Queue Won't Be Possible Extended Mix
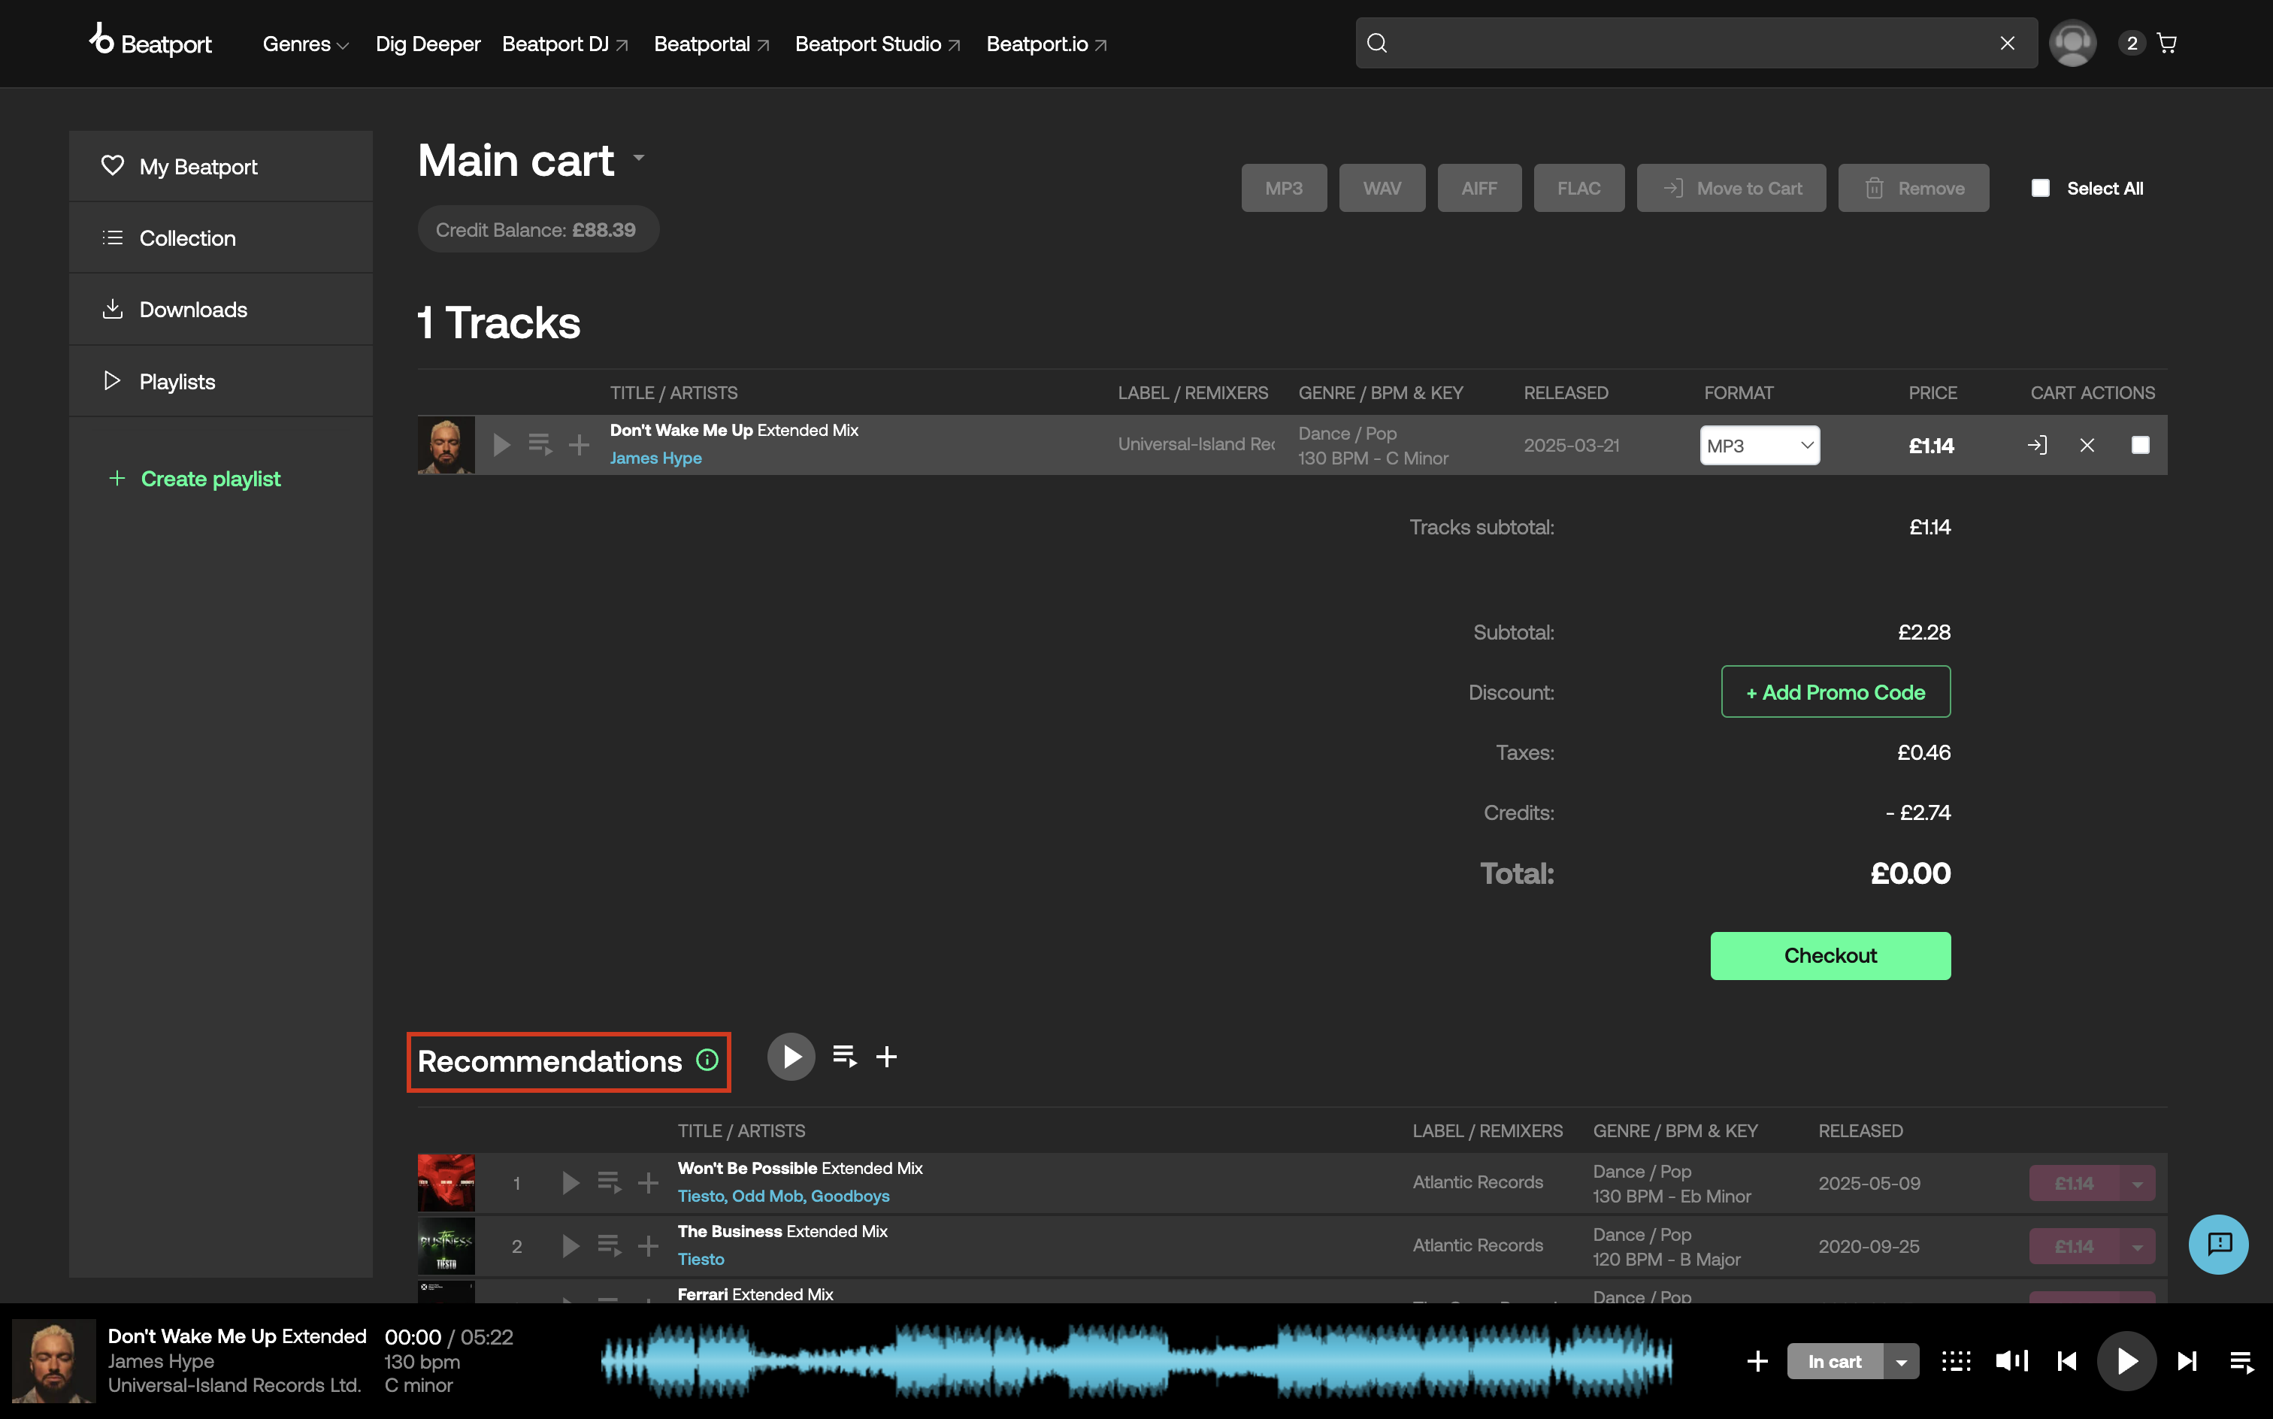 point(609,1182)
